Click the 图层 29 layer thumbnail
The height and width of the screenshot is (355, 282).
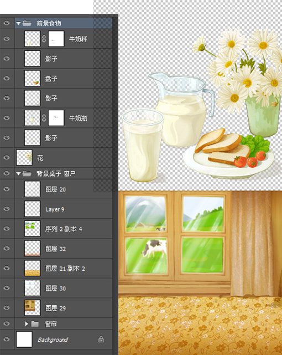pos(32,308)
